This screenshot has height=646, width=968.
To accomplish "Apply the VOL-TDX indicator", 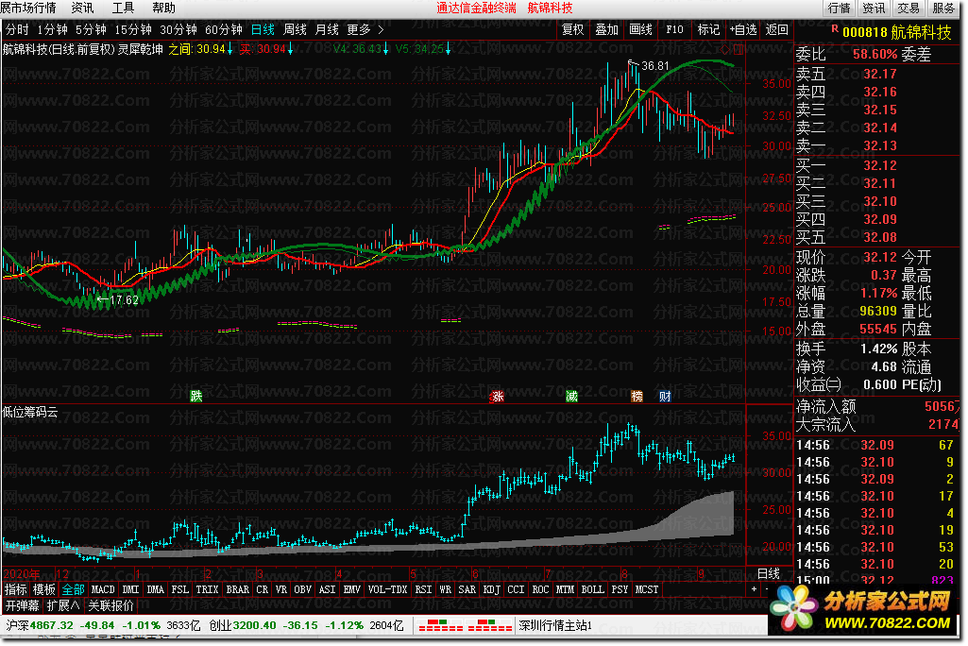I will pos(388,589).
